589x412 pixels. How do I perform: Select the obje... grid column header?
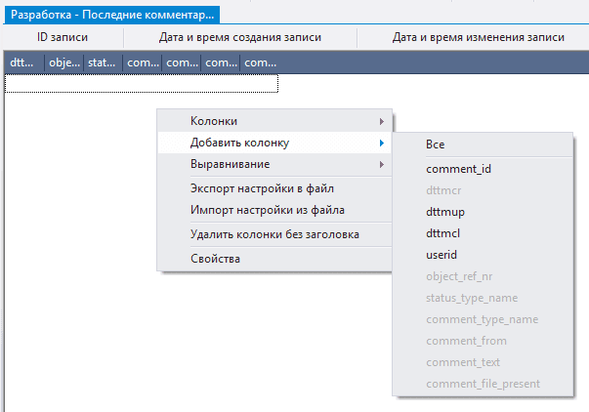[x=64, y=63]
